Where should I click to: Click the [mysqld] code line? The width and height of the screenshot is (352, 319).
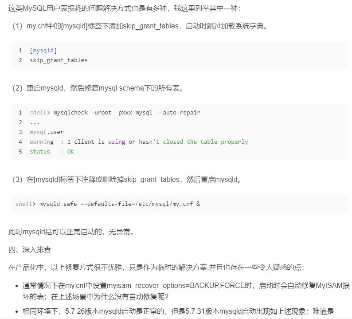pyautogui.click(x=43, y=50)
